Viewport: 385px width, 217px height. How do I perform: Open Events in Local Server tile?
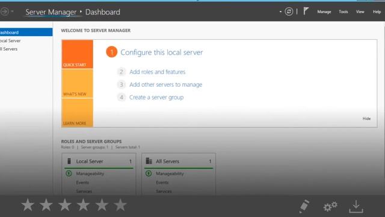point(82,183)
